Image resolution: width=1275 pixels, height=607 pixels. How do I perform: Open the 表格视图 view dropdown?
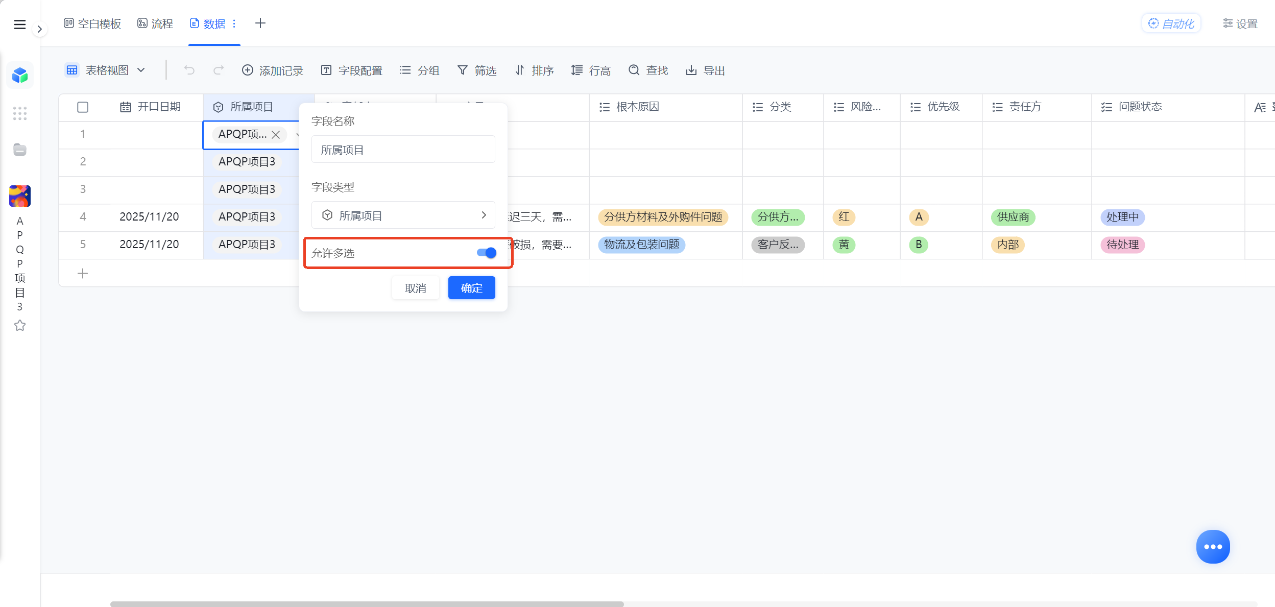[x=106, y=70]
